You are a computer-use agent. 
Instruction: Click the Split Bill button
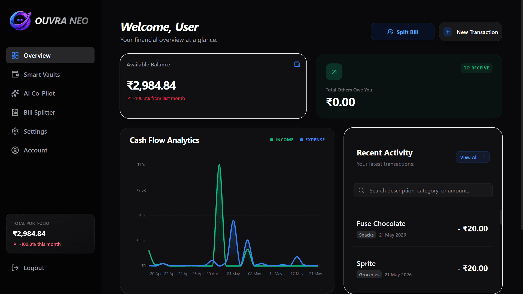click(x=403, y=32)
